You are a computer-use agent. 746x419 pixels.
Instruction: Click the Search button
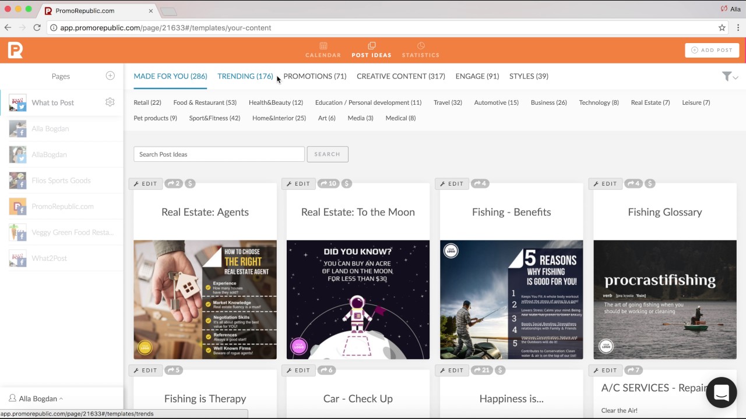click(328, 154)
